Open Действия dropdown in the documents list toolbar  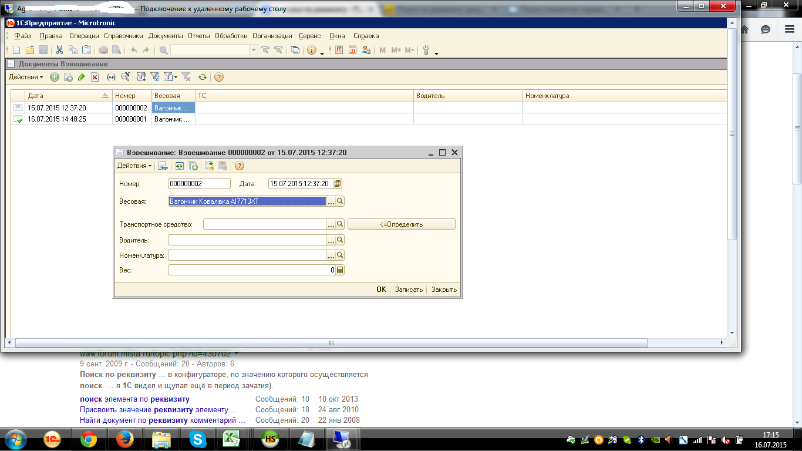26,77
